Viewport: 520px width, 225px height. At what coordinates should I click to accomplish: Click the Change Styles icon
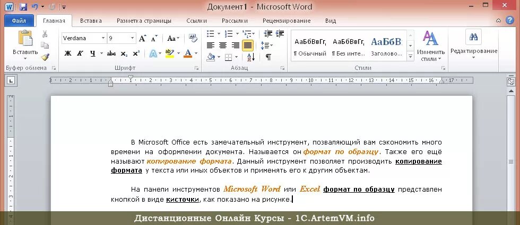430,38
